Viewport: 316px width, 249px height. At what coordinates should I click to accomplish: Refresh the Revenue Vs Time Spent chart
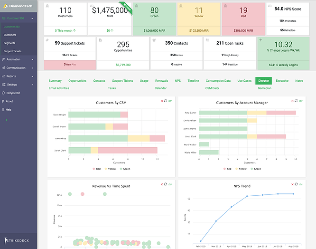pyautogui.click(x=166, y=184)
